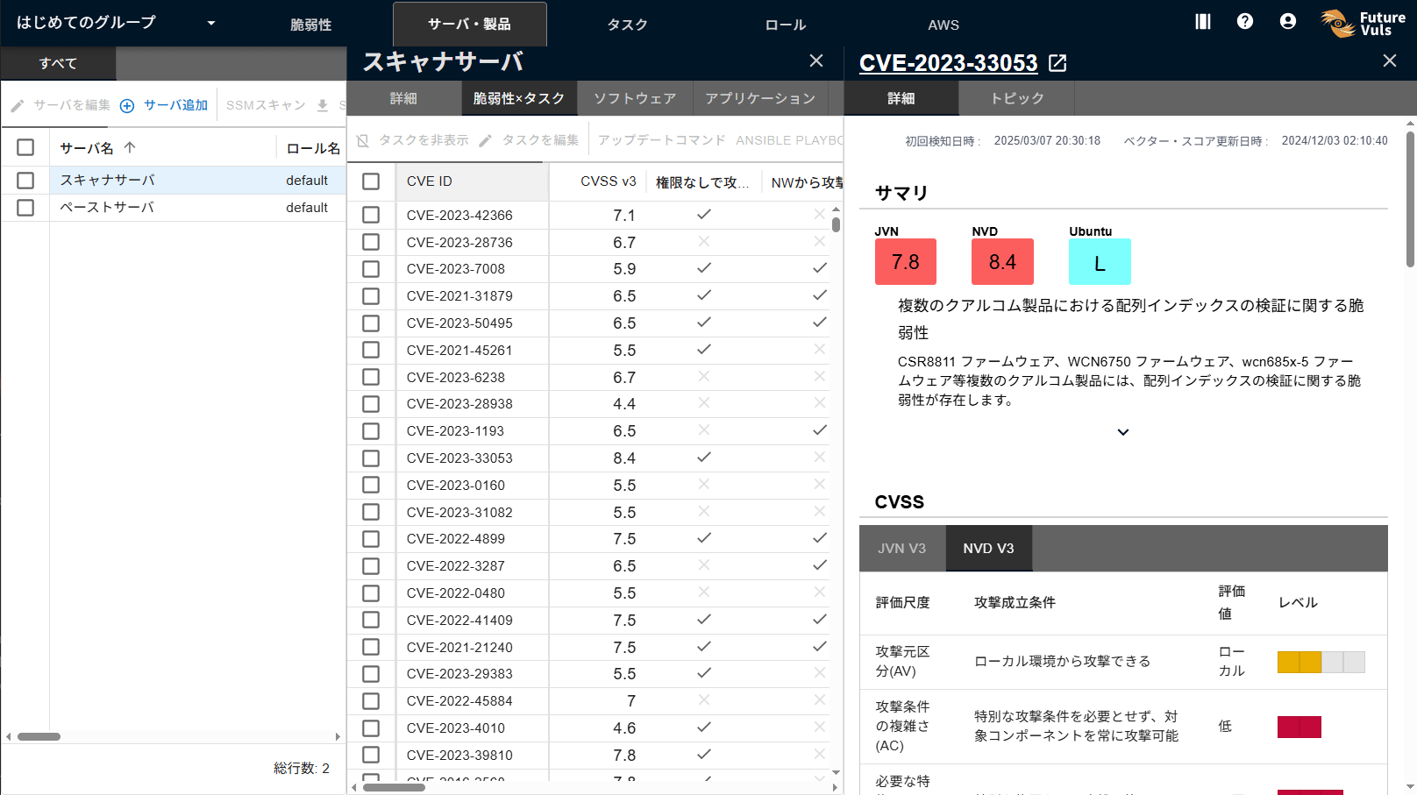Click NW attack check mark for CVE-2022-41409
The height and width of the screenshot is (795, 1417).
pyautogui.click(x=820, y=619)
